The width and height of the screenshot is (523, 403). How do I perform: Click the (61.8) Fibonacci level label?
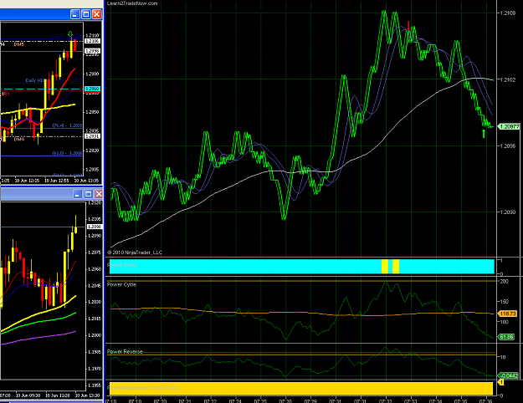pos(67,153)
